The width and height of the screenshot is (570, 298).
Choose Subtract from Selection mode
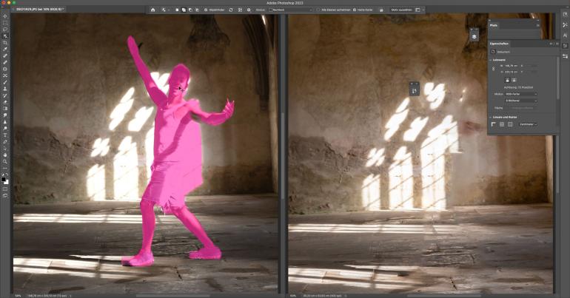(190, 10)
